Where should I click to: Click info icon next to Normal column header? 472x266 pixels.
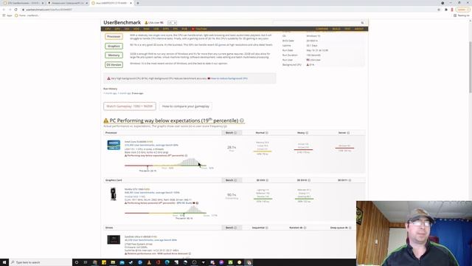pyautogui.click(x=267, y=133)
